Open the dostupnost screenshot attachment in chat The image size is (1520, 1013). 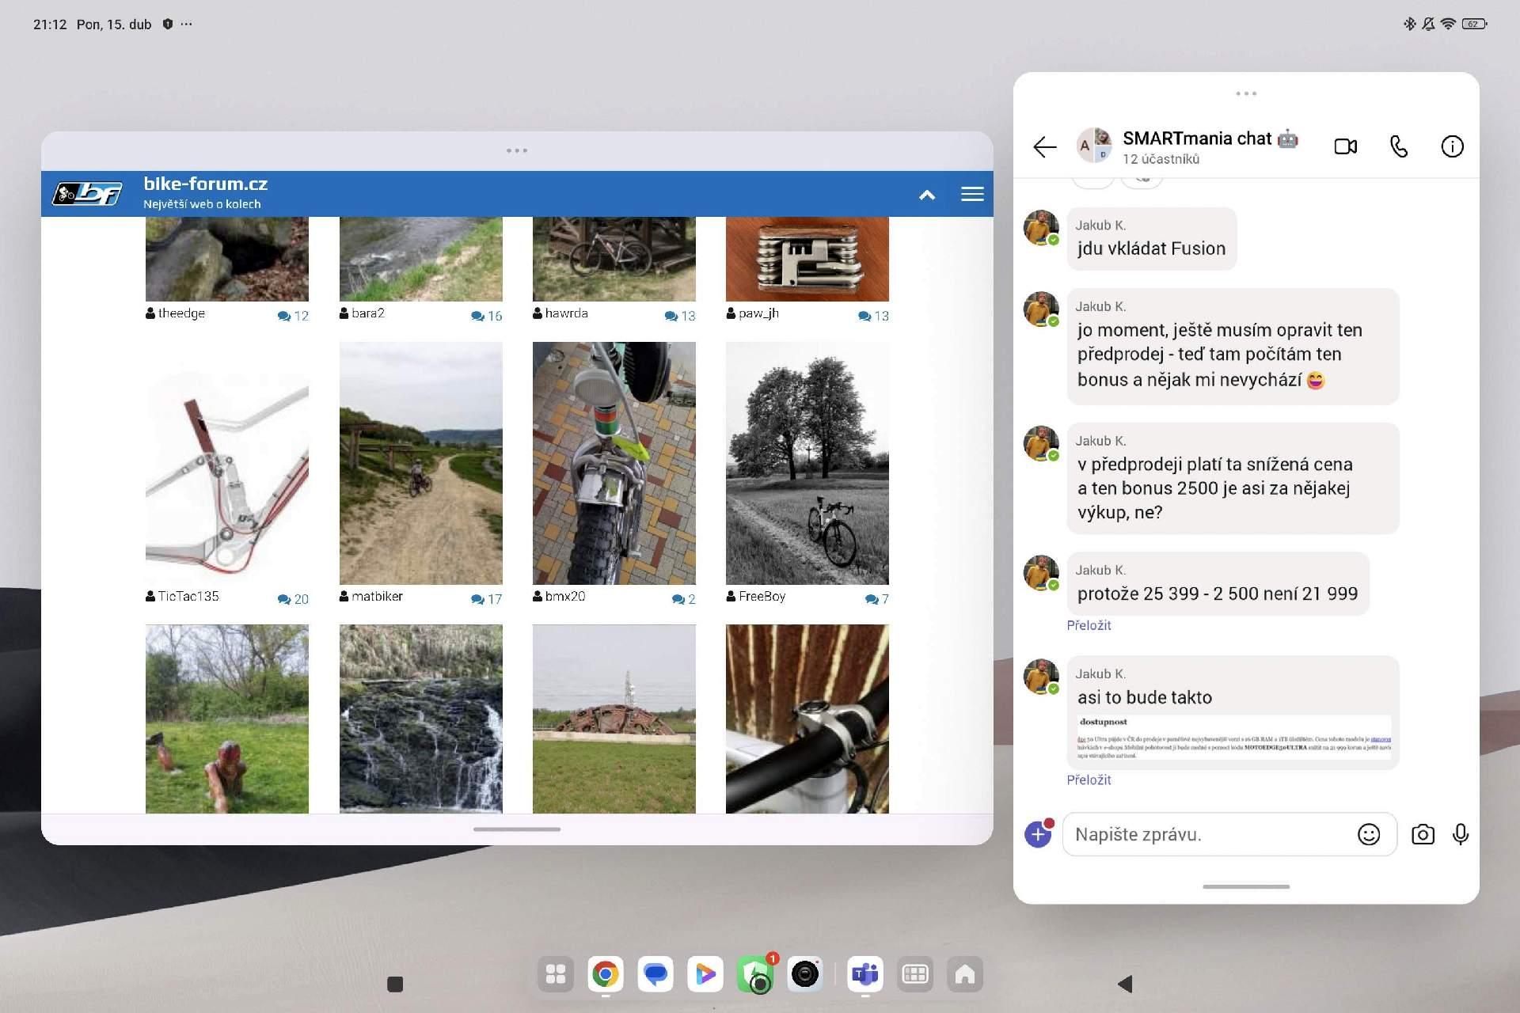coord(1233,738)
